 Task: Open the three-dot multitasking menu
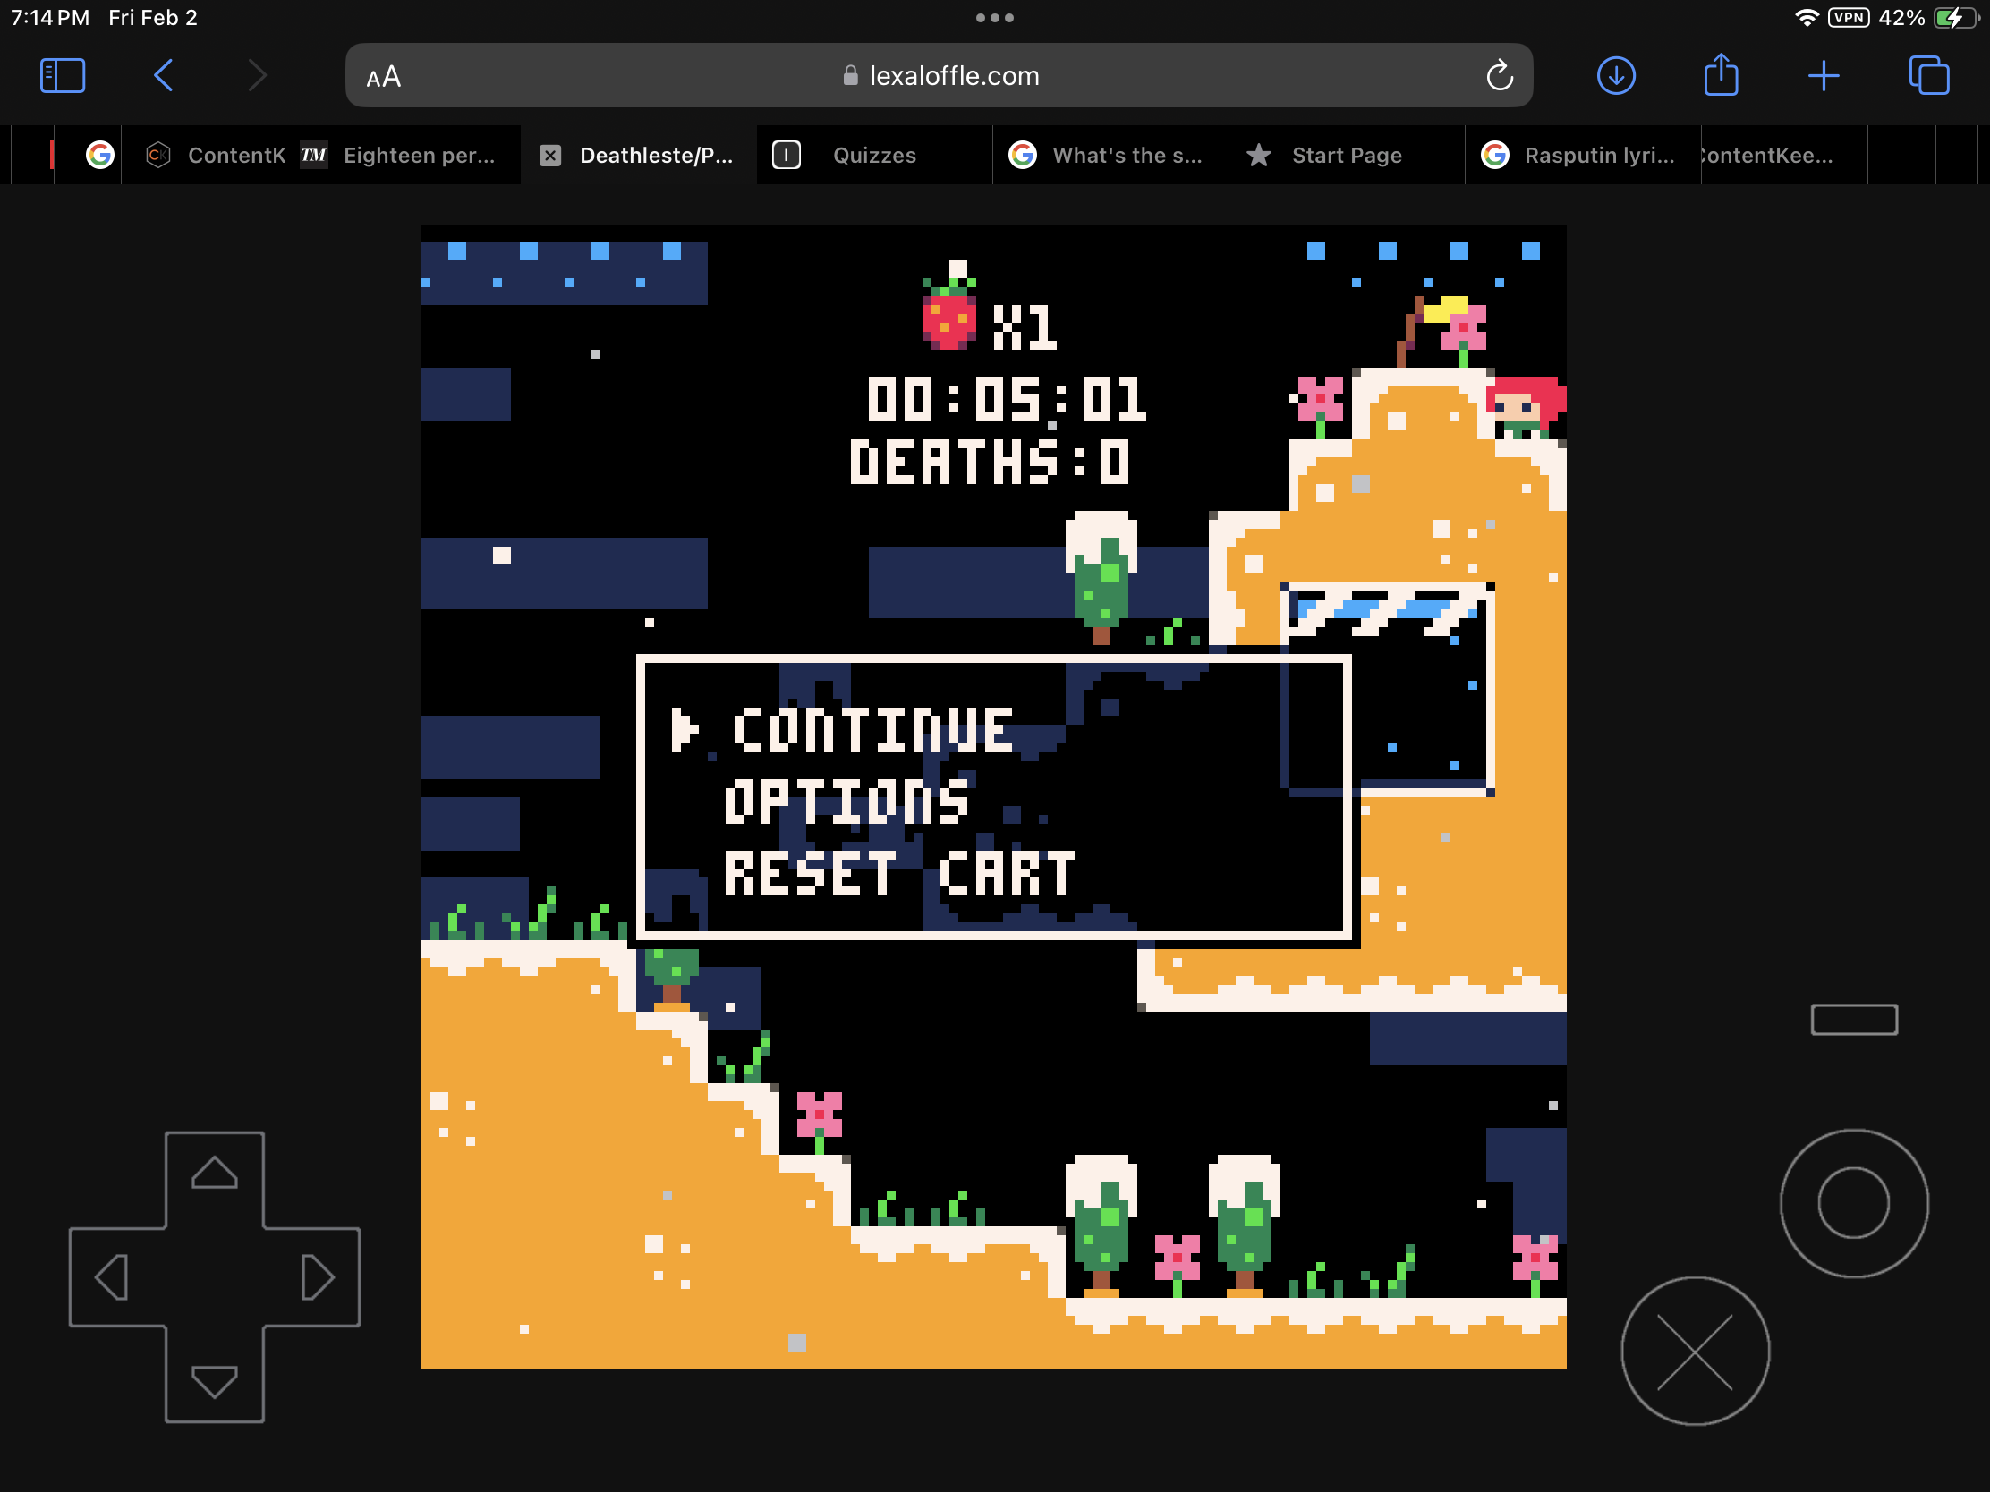coord(995,18)
